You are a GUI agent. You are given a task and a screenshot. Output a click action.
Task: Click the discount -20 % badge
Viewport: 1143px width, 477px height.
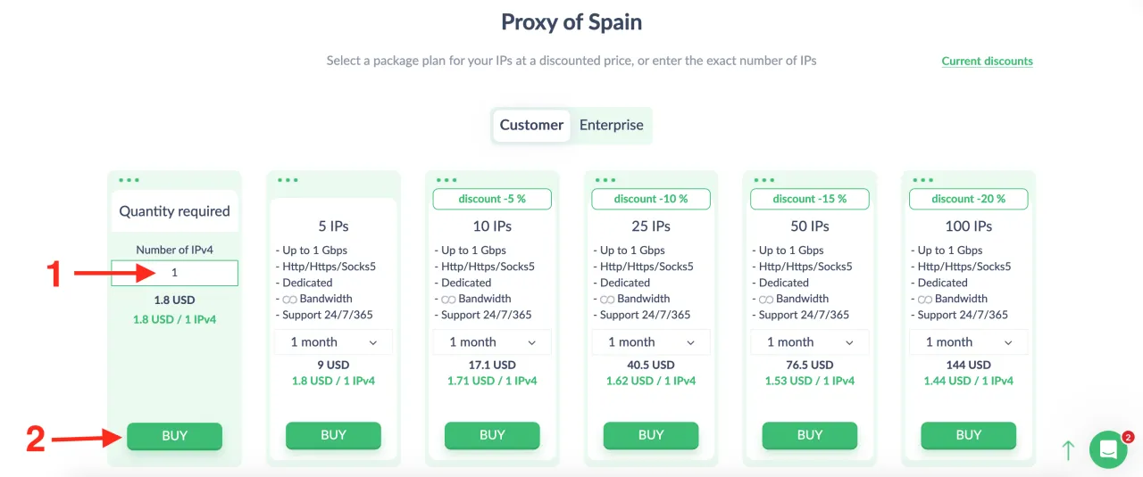pyautogui.click(x=969, y=199)
